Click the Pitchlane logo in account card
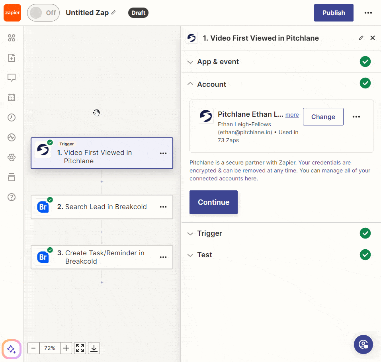The image size is (381, 362). tap(206, 116)
